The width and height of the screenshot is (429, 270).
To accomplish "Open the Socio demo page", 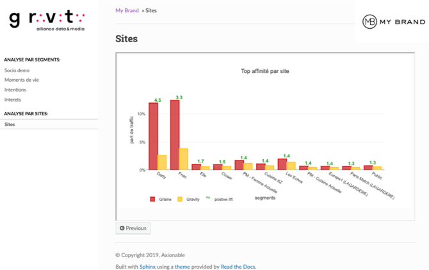I will [17, 70].
